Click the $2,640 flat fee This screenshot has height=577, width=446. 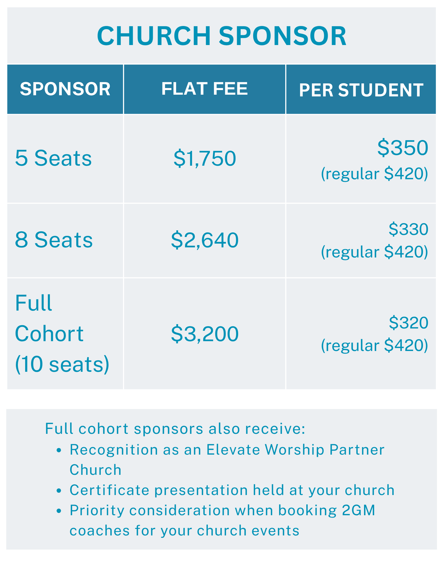point(205,240)
